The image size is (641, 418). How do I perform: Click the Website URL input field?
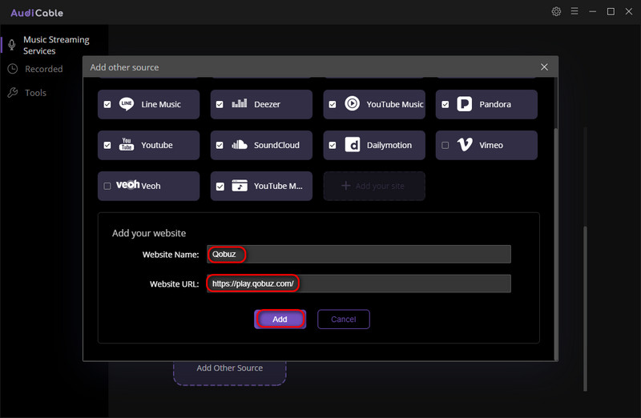[359, 283]
